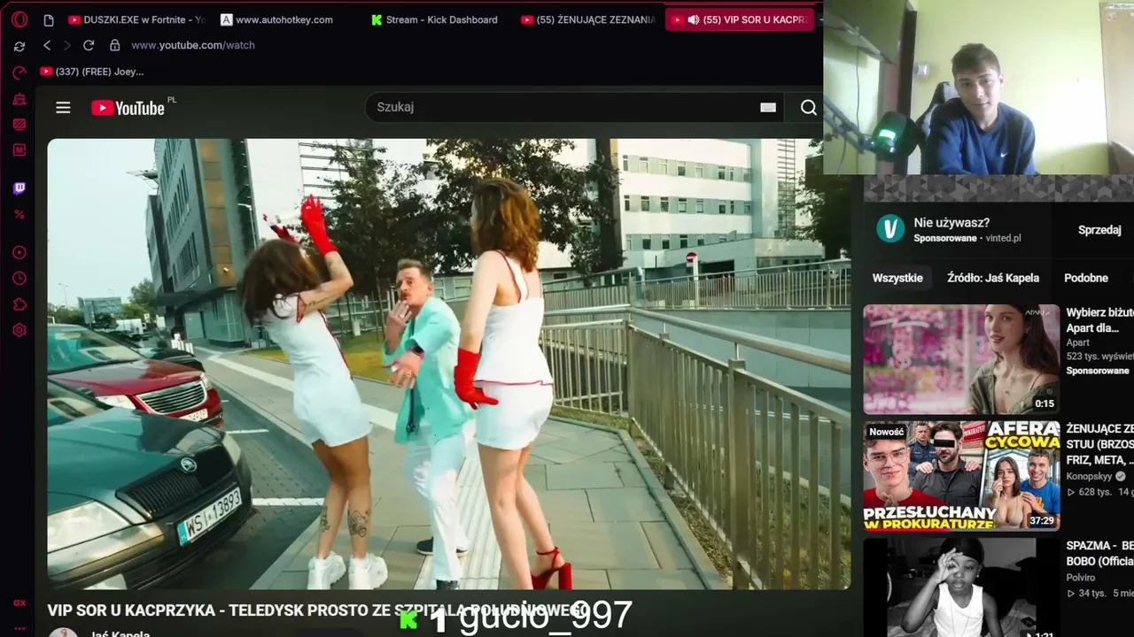
Task: Open the on-screen keyboard in search box
Action: [768, 107]
